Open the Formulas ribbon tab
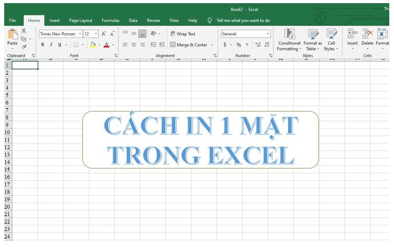 (110, 20)
